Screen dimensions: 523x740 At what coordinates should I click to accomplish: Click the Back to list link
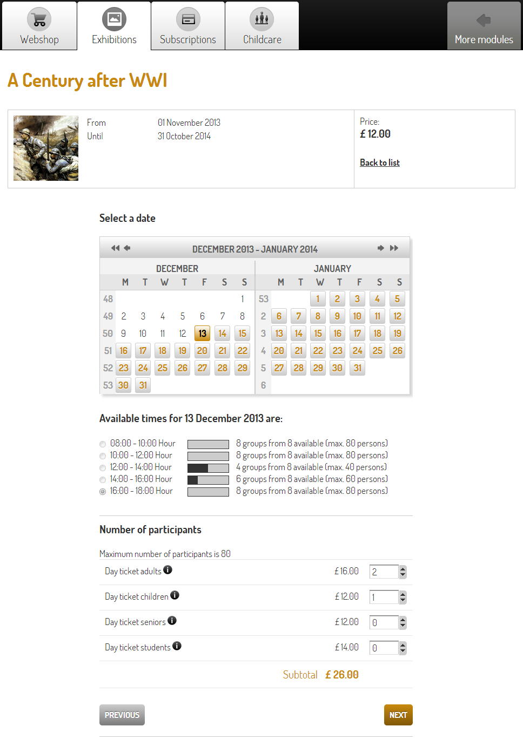click(380, 162)
